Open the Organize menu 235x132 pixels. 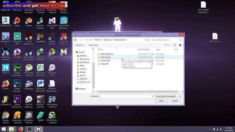click(80, 45)
